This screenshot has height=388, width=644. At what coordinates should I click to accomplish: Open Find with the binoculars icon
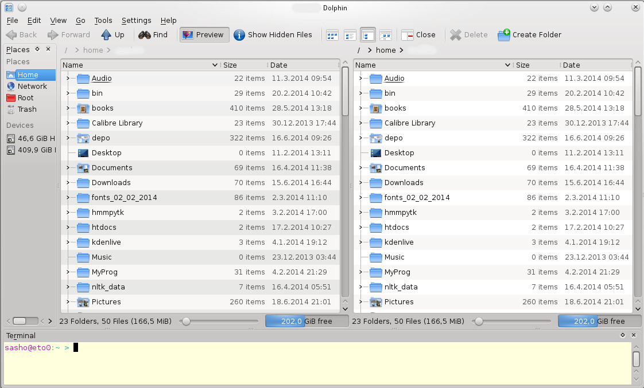153,35
